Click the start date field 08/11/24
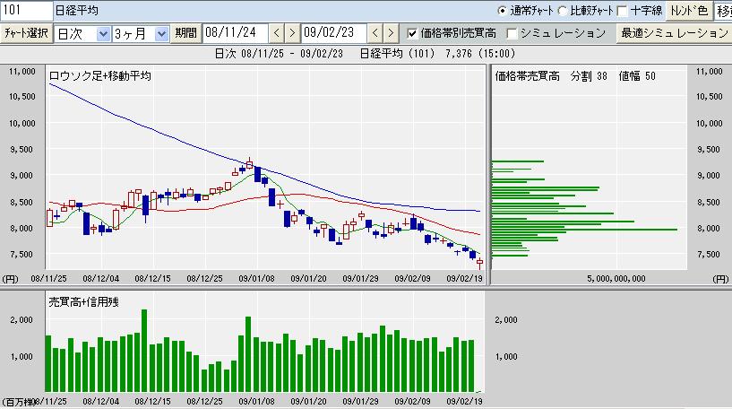Image resolution: width=732 pixels, height=409 pixels. (x=236, y=33)
